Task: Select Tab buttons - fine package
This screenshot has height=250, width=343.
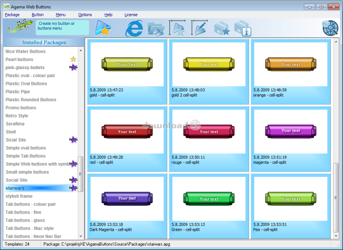Action: point(41,212)
